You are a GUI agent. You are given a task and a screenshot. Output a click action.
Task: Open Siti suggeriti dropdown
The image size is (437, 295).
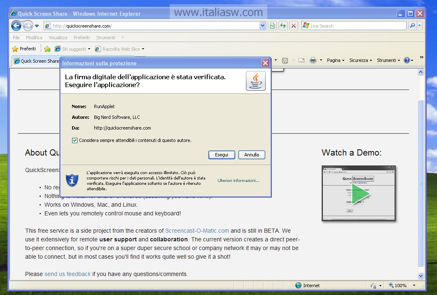[72, 49]
